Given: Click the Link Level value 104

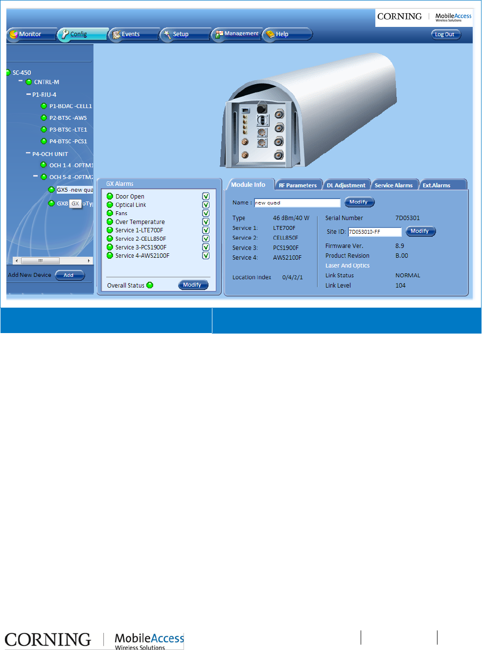Looking at the screenshot, I should (x=400, y=286).
